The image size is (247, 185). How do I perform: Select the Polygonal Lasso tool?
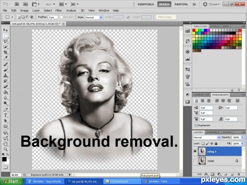click(5, 42)
